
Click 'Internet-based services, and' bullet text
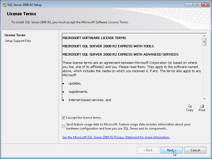coord(90,100)
